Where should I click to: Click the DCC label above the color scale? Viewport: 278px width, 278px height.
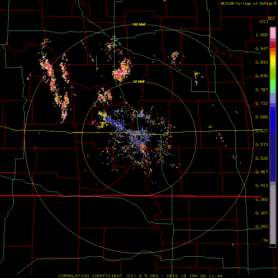(x=271, y=19)
